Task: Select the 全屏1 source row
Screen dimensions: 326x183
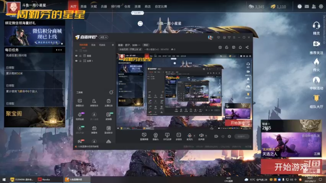Action: tap(94, 61)
